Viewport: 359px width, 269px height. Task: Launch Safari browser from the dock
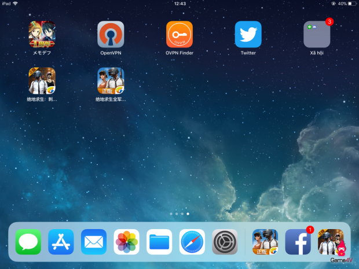point(192,242)
